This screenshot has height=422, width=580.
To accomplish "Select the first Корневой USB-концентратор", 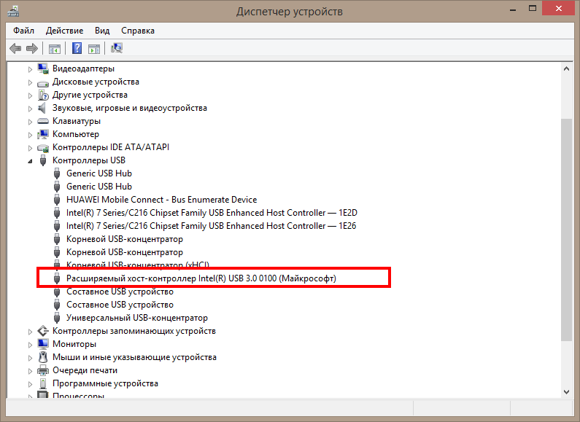I will [125, 239].
